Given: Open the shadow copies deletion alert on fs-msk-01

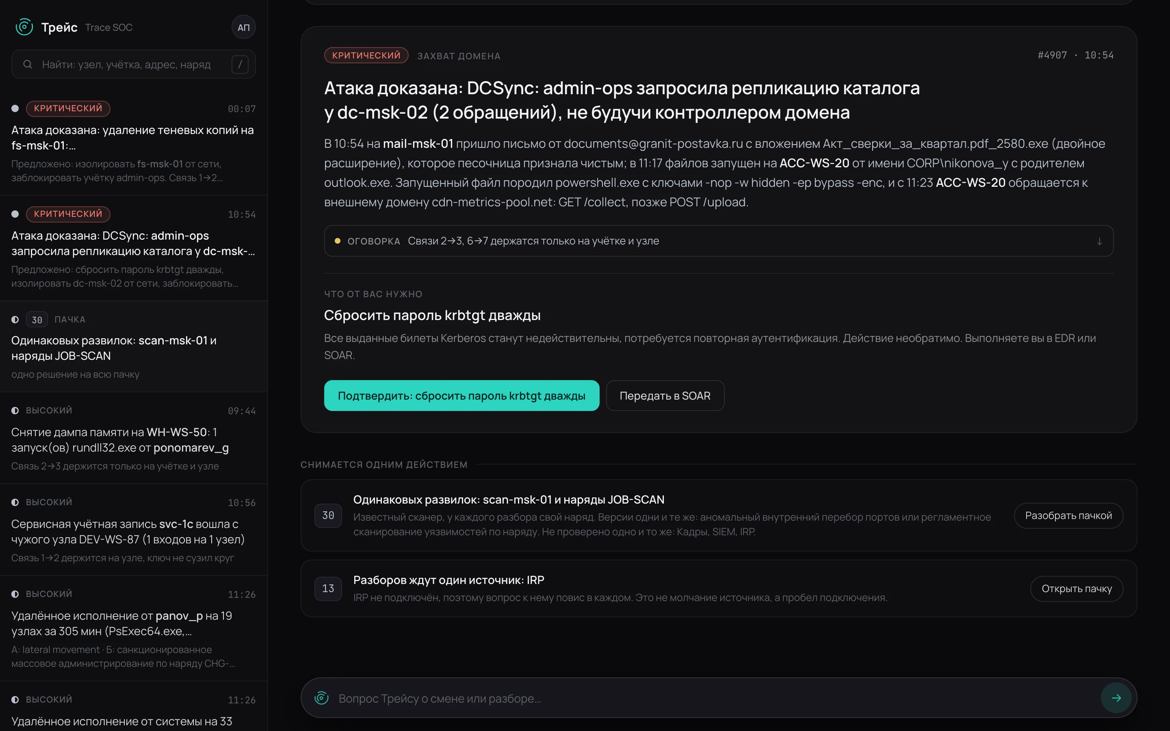Looking at the screenshot, I should coord(133,143).
